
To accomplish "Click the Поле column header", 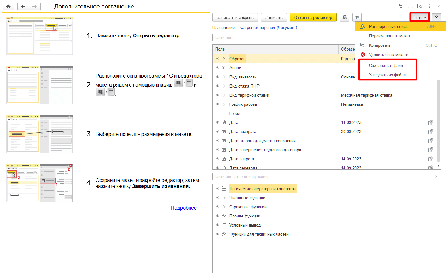I will pos(275,49).
